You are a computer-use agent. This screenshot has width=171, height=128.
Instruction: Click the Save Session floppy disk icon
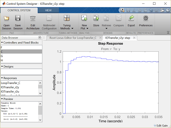coord(18,18)
